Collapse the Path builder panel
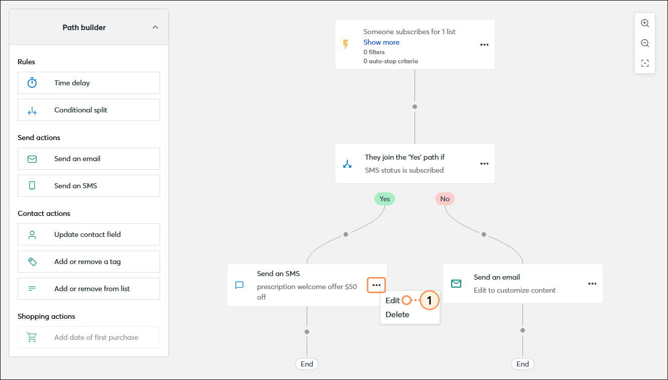This screenshot has height=380, width=668. (x=155, y=27)
